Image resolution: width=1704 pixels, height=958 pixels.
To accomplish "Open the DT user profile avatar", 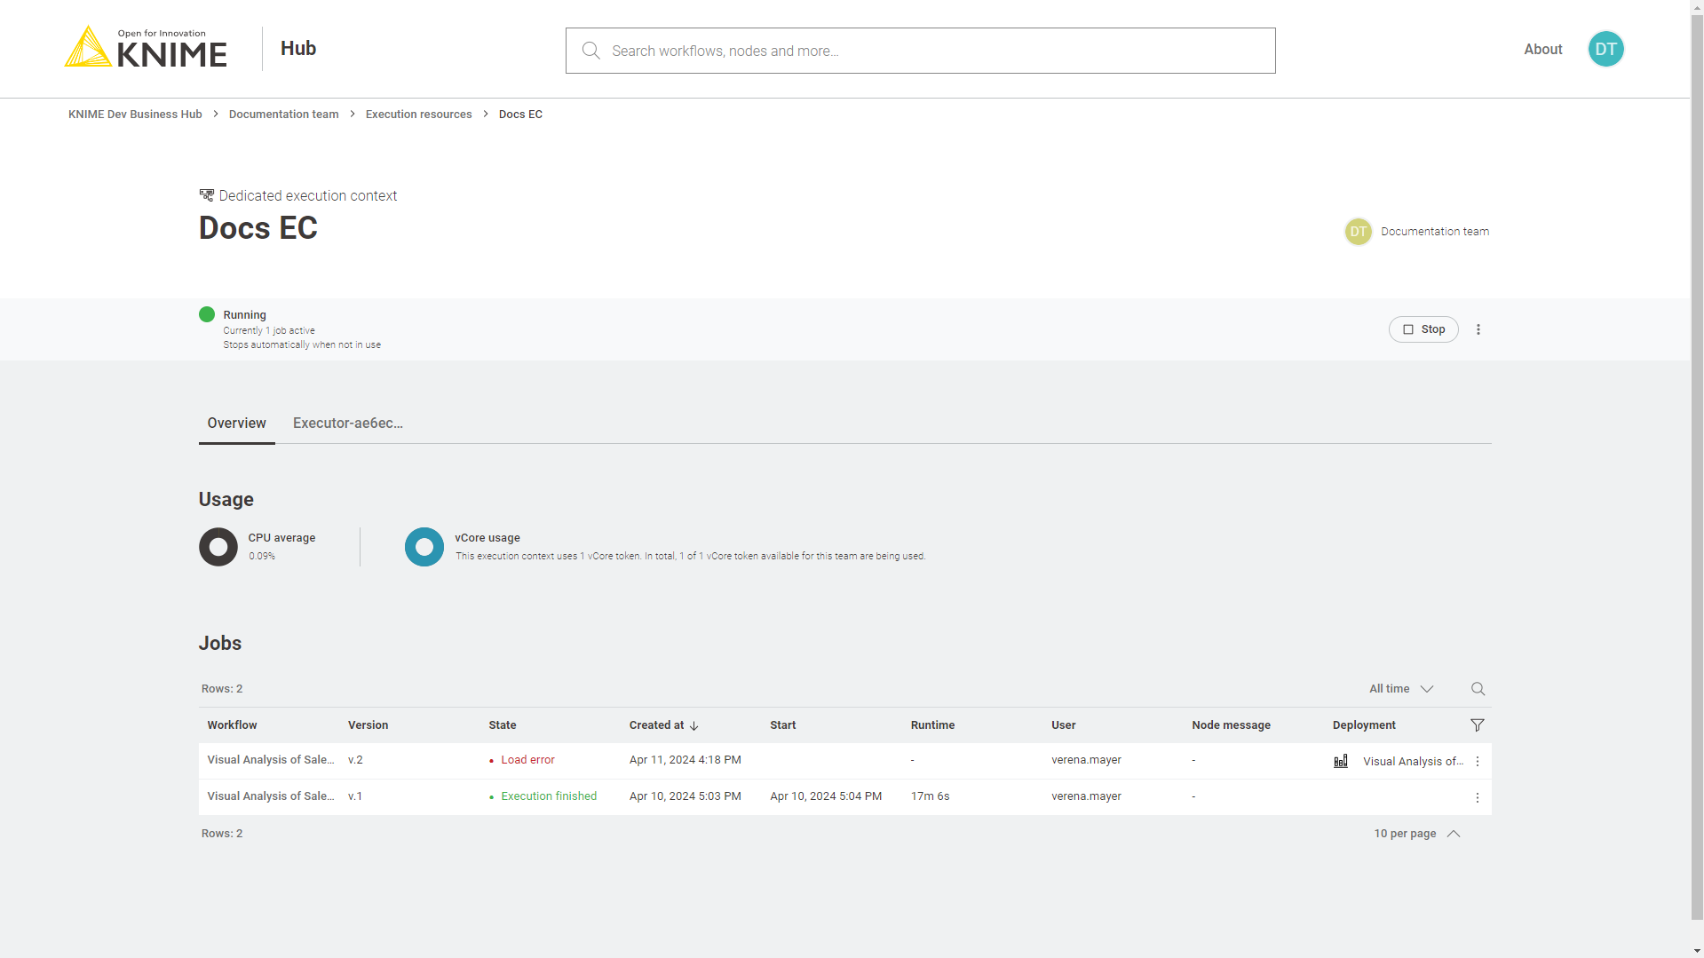I will [x=1605, y=50].
